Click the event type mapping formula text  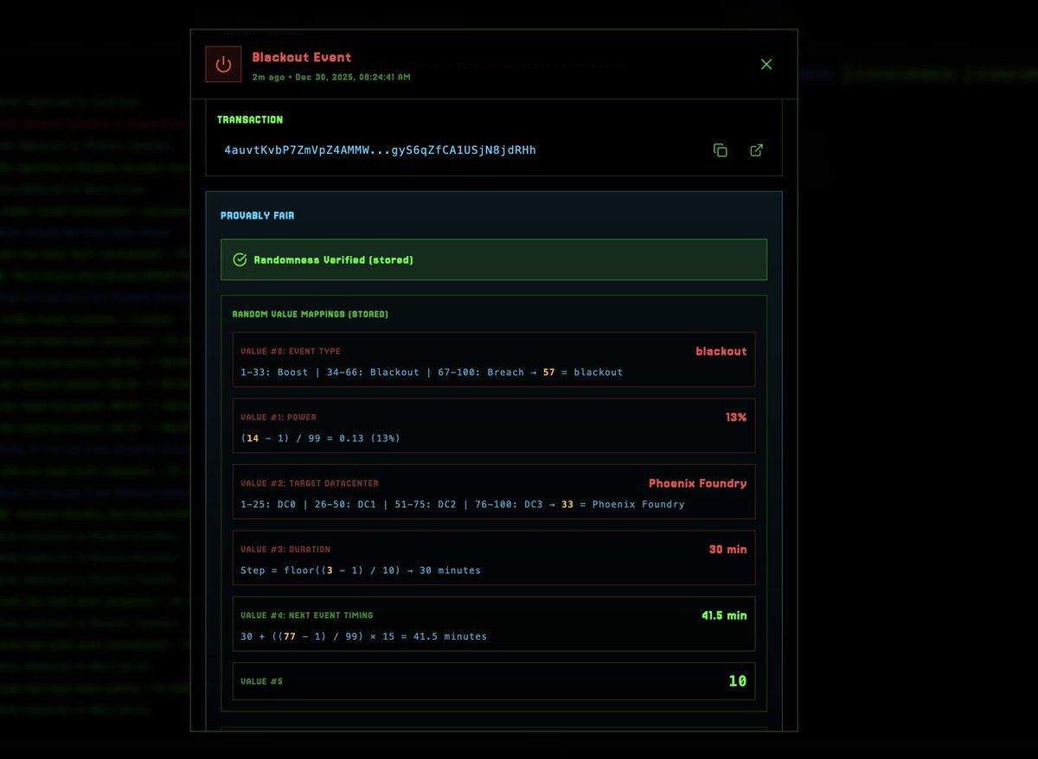pos(432,373)
